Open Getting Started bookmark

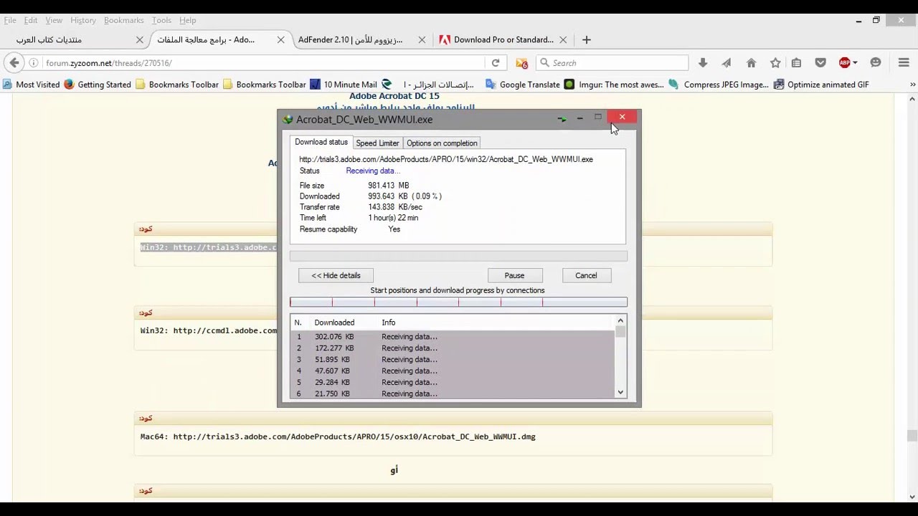98,85
